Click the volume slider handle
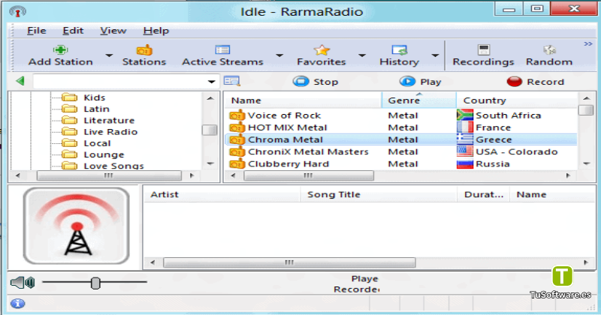 click(x=95, y=283)
